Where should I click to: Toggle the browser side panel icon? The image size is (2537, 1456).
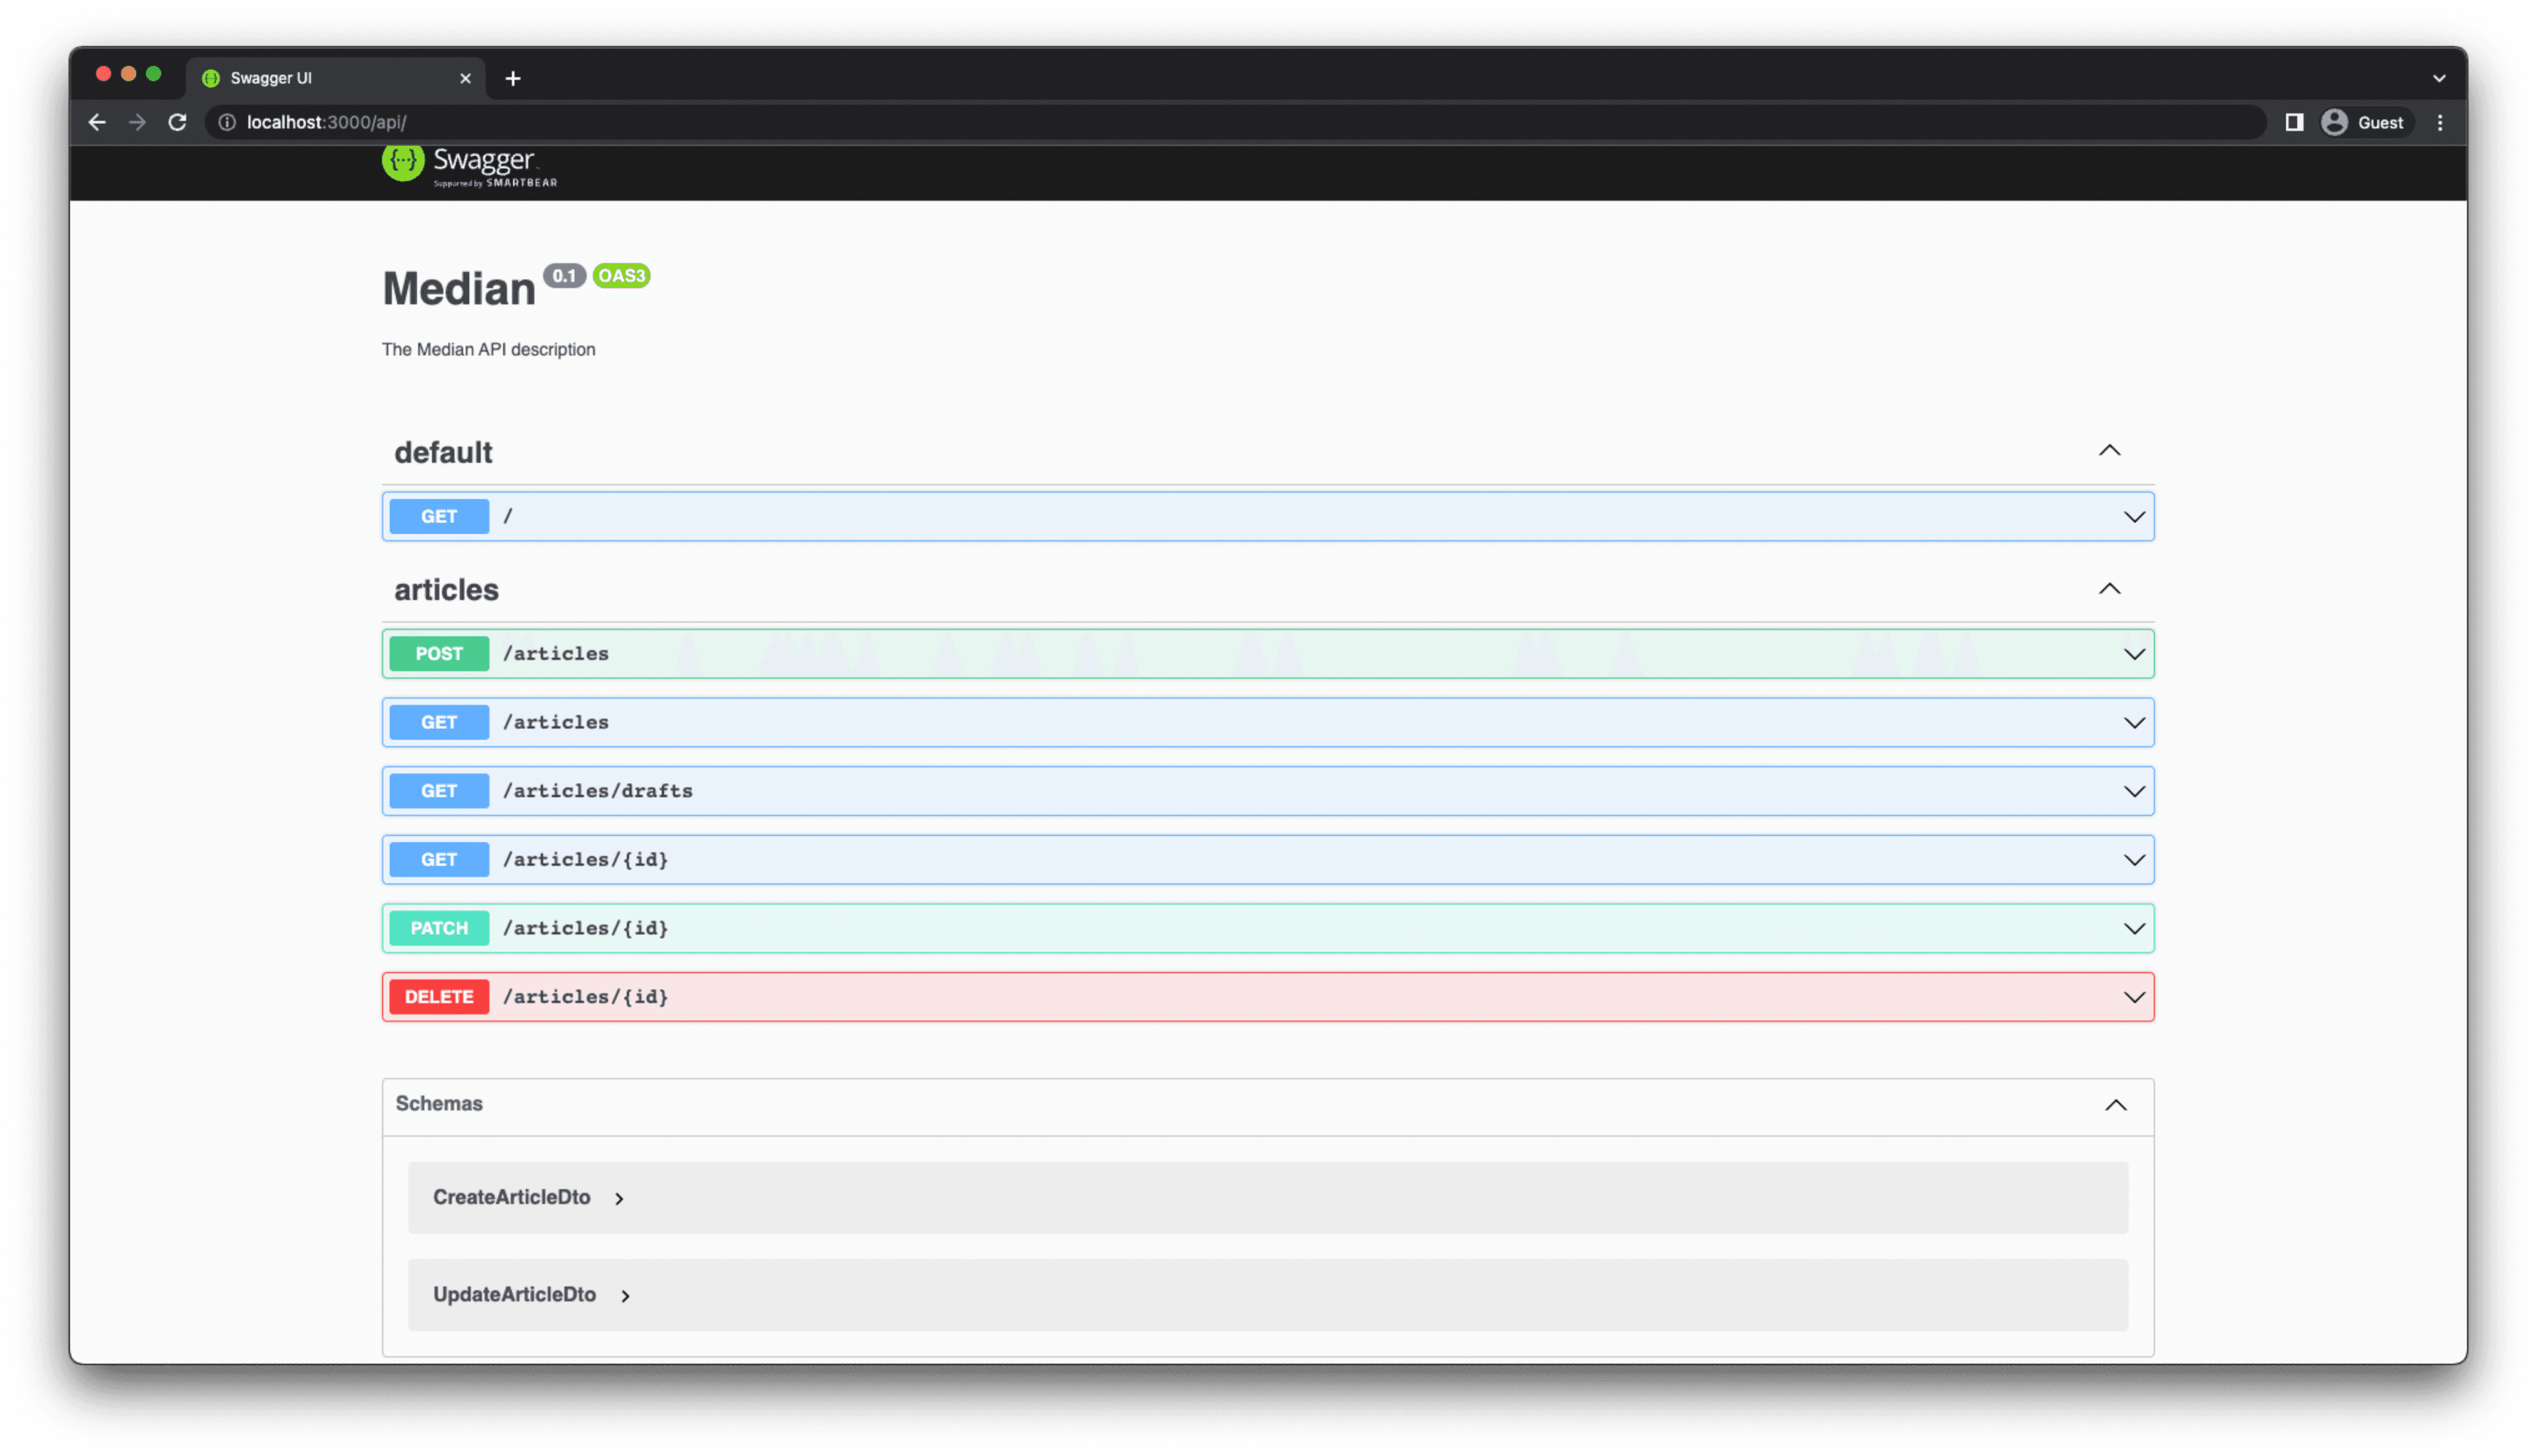pos(2294,122)
